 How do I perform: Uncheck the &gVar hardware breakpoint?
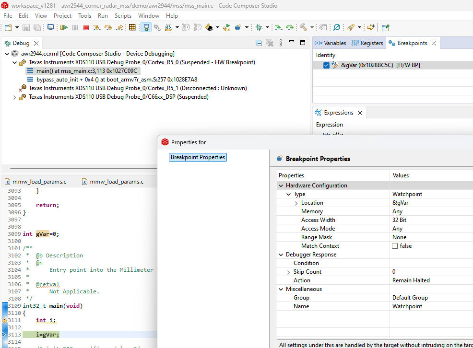click(327, 65)
